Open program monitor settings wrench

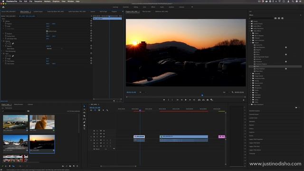tap(232, 92)
